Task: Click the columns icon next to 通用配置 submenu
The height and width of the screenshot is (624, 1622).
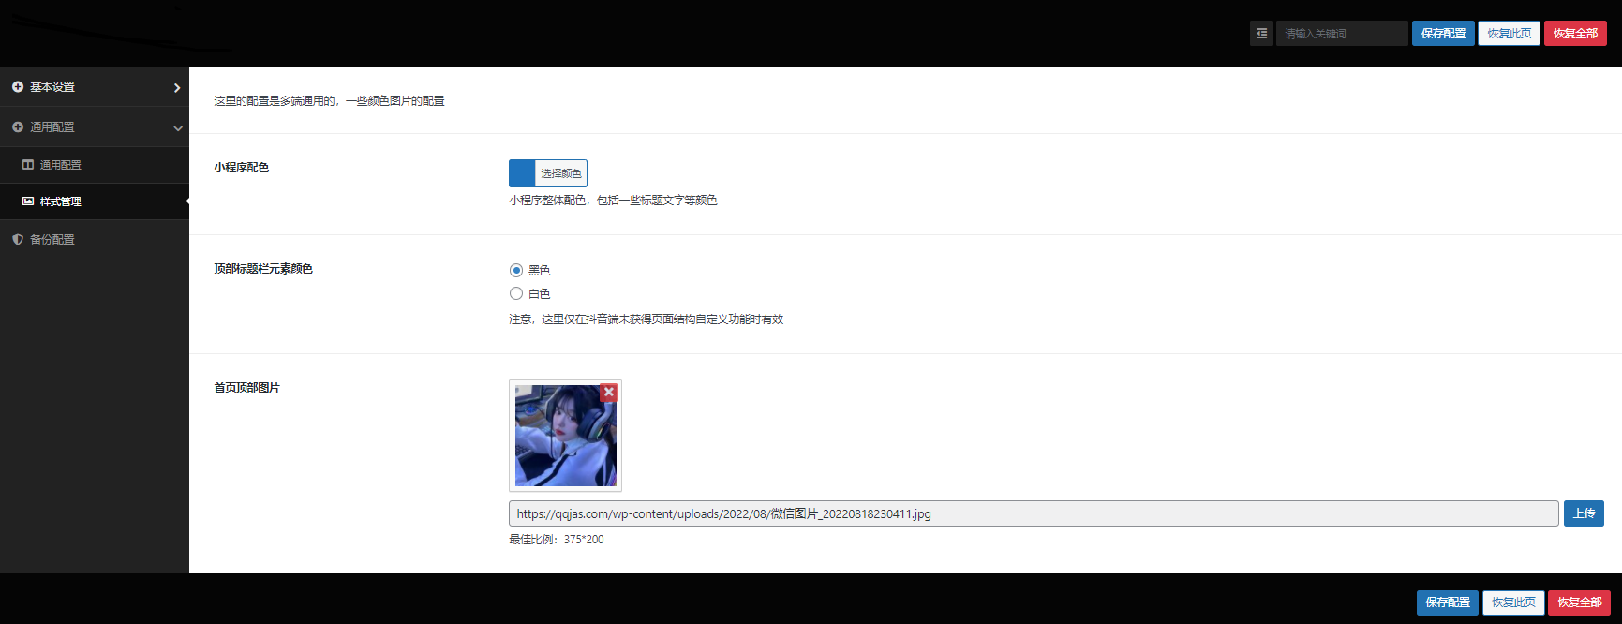Action: tap(28, 165)
